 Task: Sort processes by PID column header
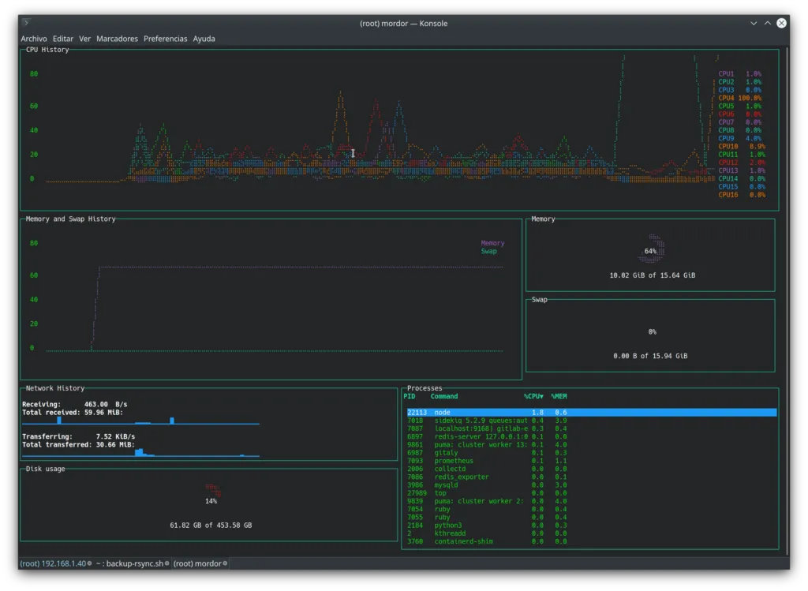(410, 396)
